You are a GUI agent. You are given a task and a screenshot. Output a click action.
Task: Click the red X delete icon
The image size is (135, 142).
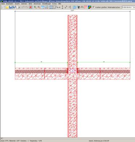(30, 7)
